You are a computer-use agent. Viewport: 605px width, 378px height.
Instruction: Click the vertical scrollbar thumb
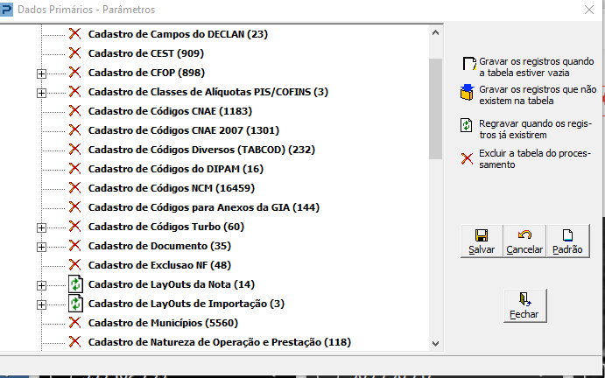pos(436,108)
